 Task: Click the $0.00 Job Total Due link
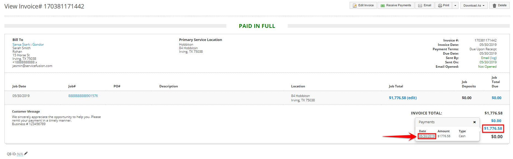(x=496, y=98)
